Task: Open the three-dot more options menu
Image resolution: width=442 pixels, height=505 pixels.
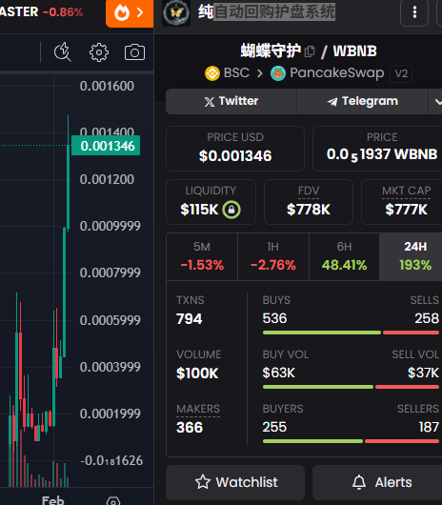Action: coord(414,12)
